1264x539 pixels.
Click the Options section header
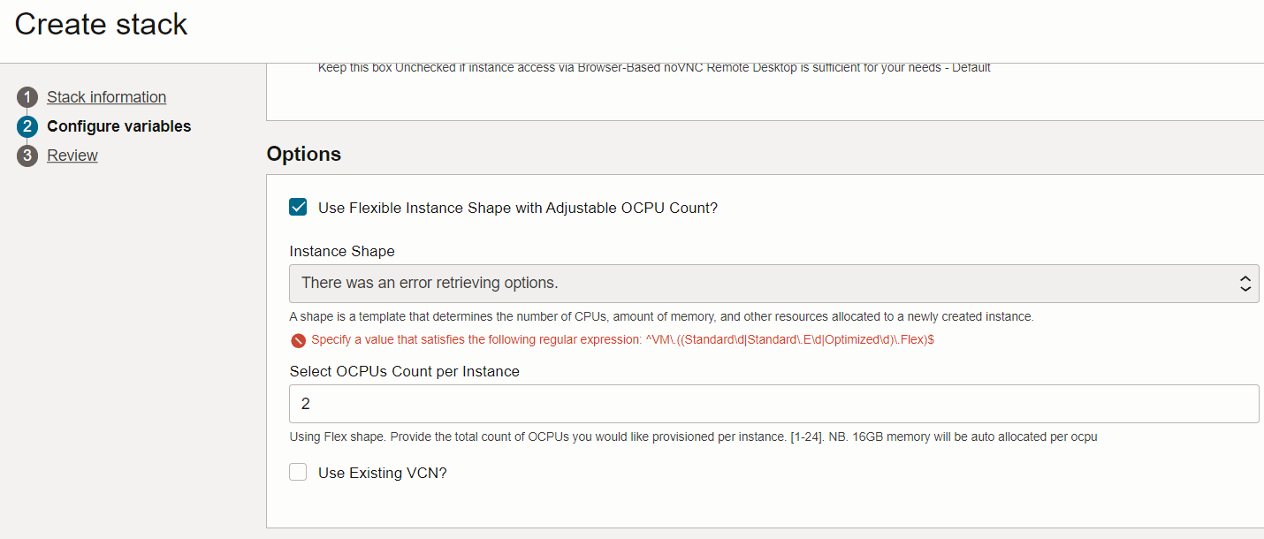304,153
